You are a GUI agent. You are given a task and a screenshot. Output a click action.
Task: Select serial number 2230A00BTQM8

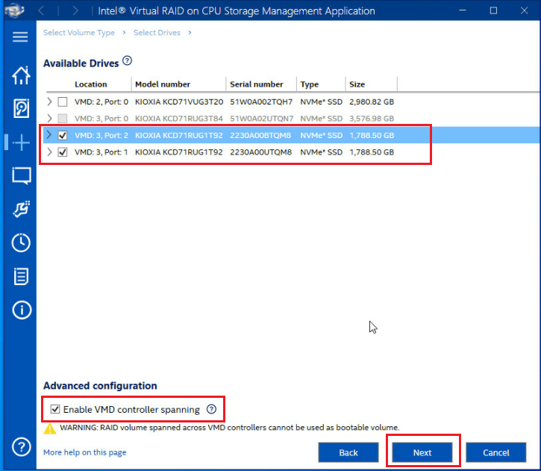[x=260, y=135]
